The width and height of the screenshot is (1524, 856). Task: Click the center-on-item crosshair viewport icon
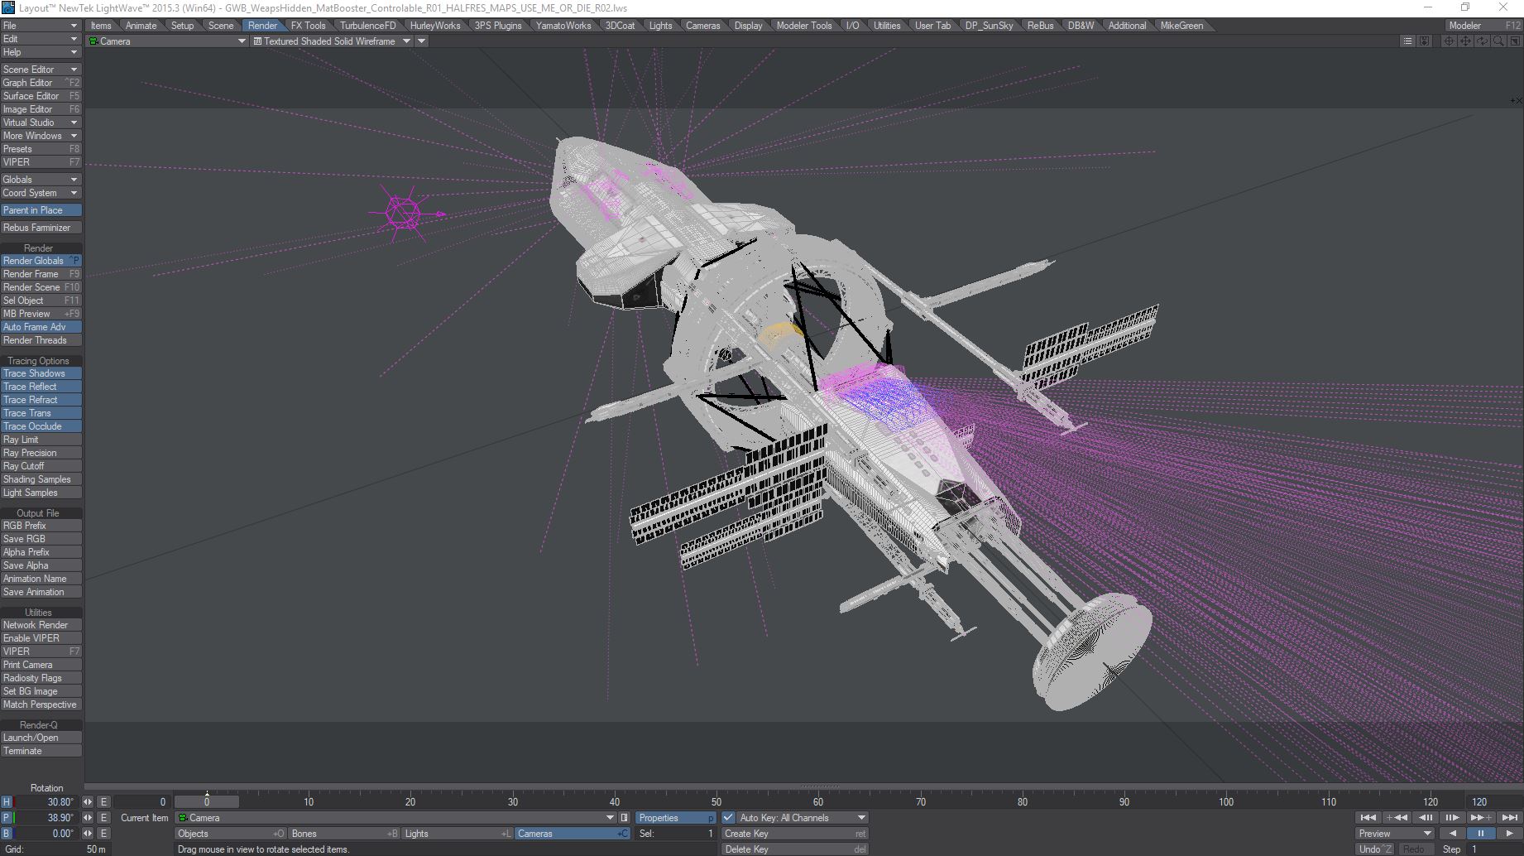pos(1449,41)
